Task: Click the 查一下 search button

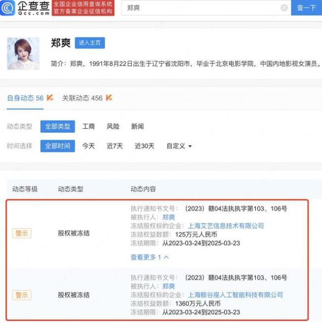Action: coord(306,8)
